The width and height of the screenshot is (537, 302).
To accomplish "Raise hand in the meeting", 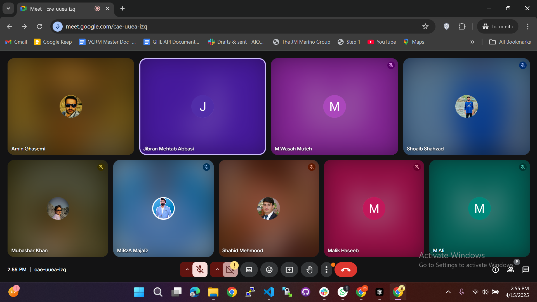I will tap(309, 270).
